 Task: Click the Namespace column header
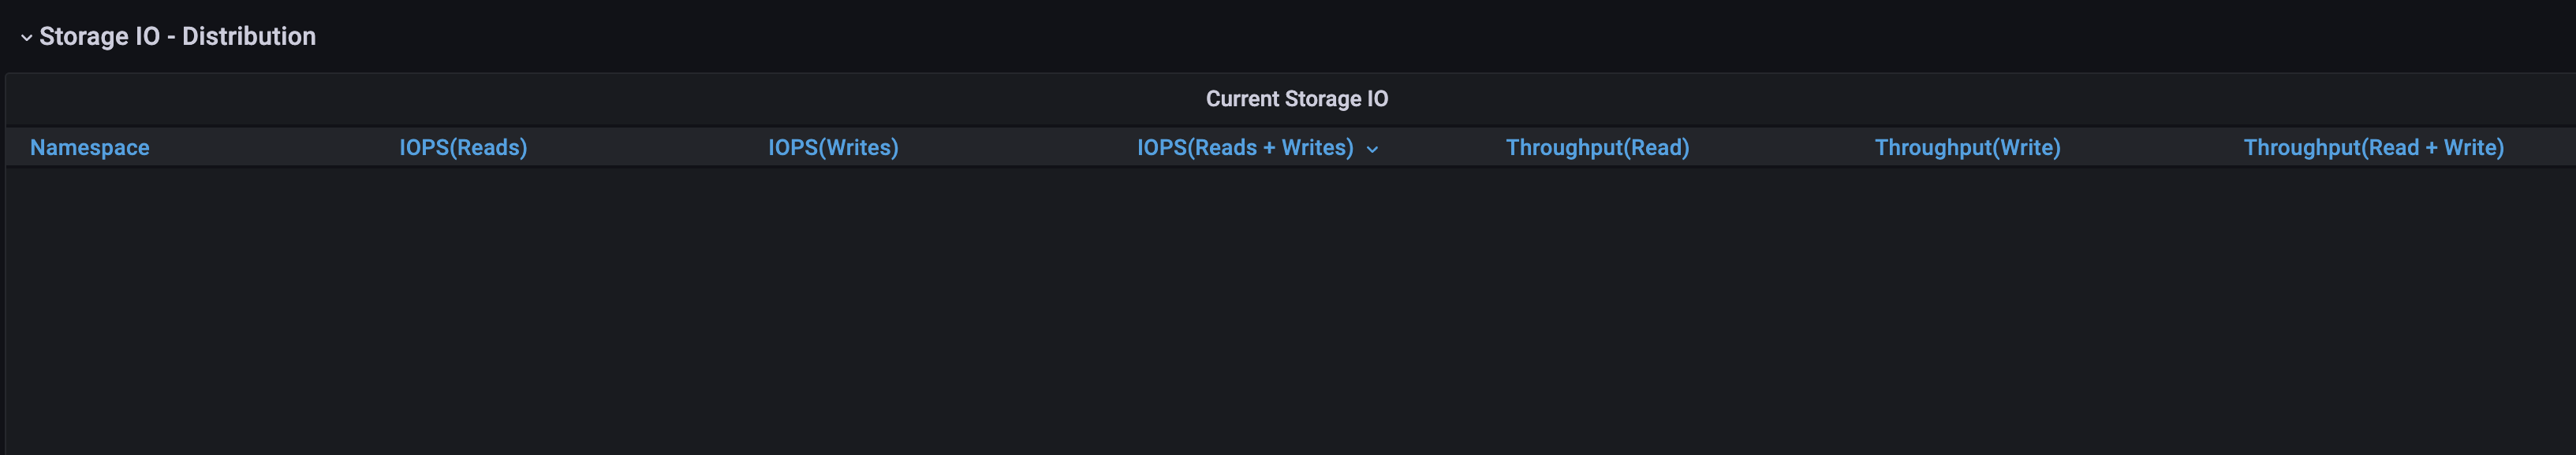(x=89, y=146)
